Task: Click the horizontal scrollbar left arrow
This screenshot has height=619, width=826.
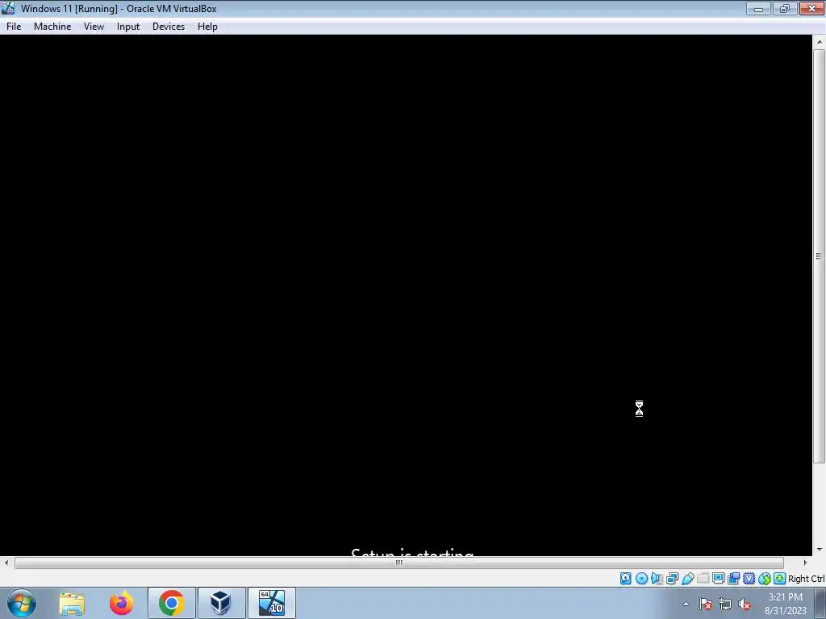Action: tap(6, 563)
